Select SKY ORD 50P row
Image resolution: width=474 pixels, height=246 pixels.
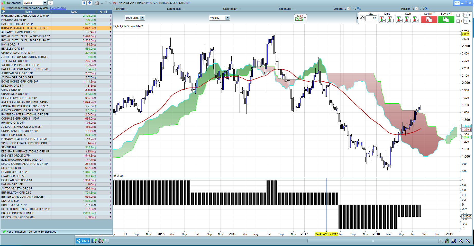click(x=56, y=201)
